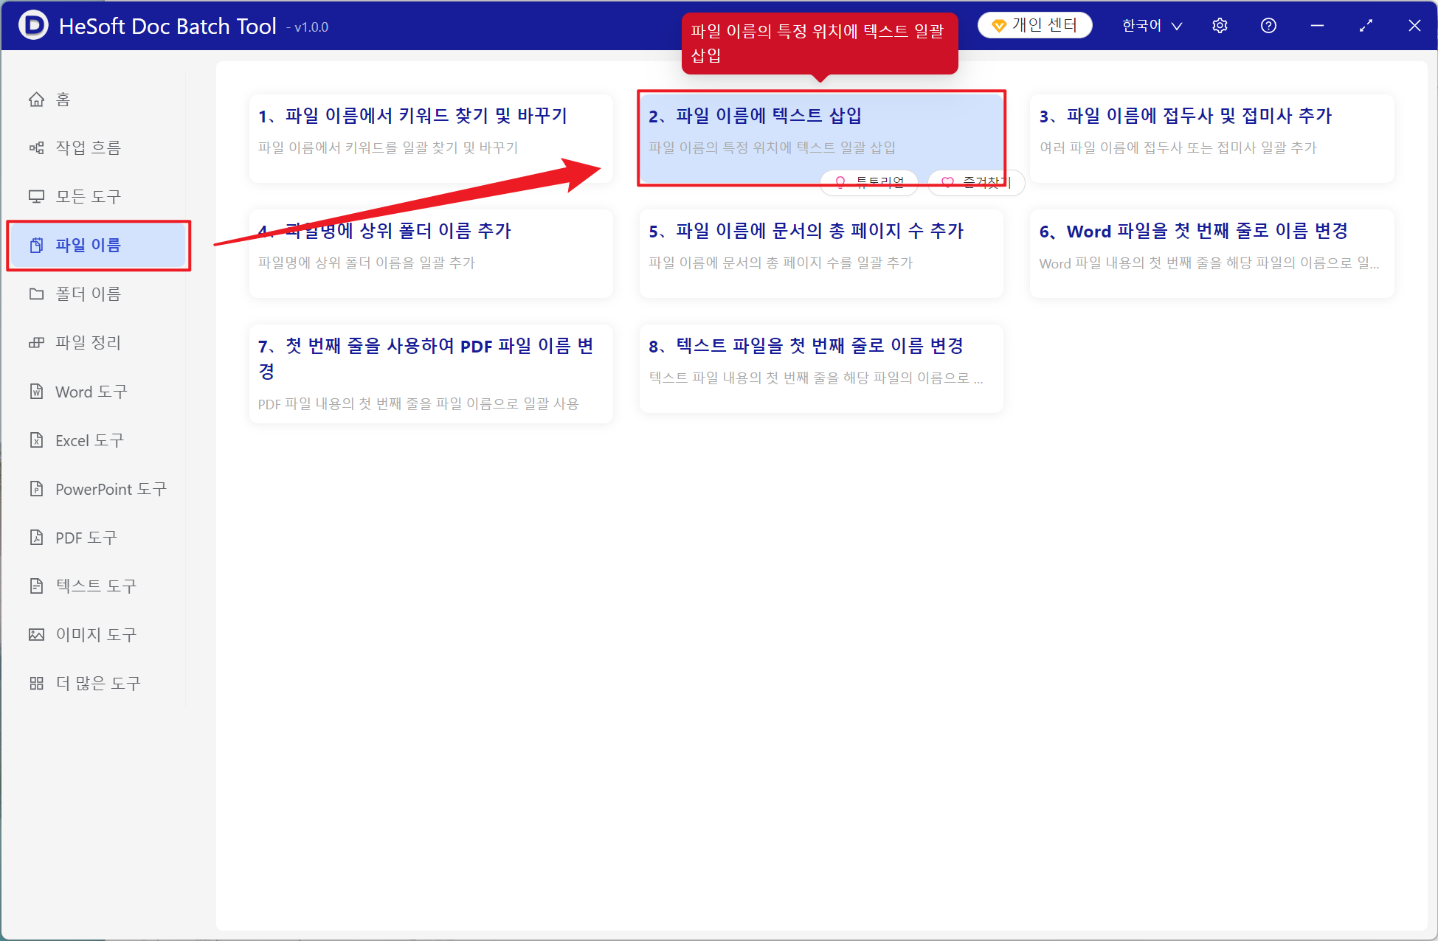This screenshot has width=1438, height=941.
Task: Open card 1 파일 이름에서 키워드 찾기 및 바꾸기
Action: tap(431, 138)
